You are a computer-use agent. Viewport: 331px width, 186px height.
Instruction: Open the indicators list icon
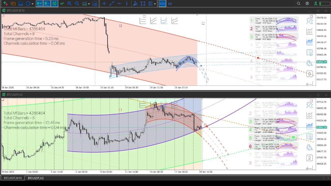85,4
